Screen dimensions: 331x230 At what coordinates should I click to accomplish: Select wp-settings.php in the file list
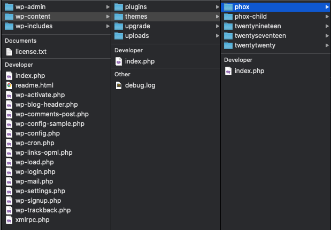coord(40,191)
